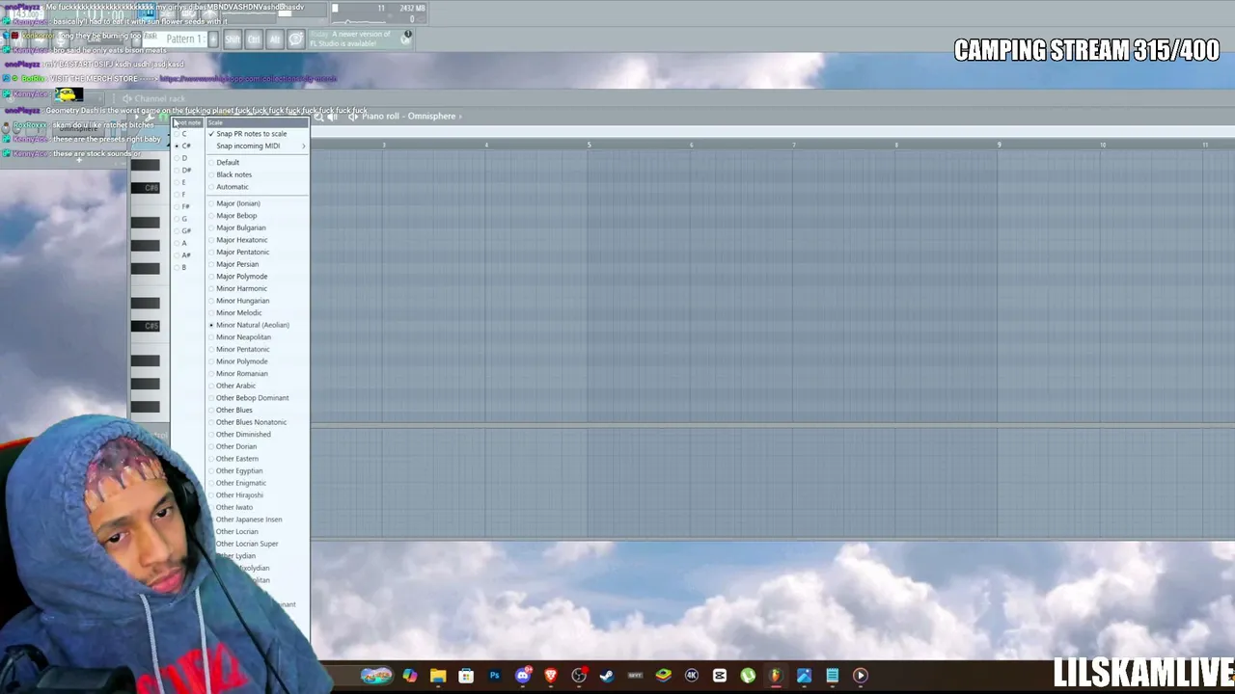Select Other Eastern scale
Viewport: 1235px width, 694px height.
coord(258,459)
